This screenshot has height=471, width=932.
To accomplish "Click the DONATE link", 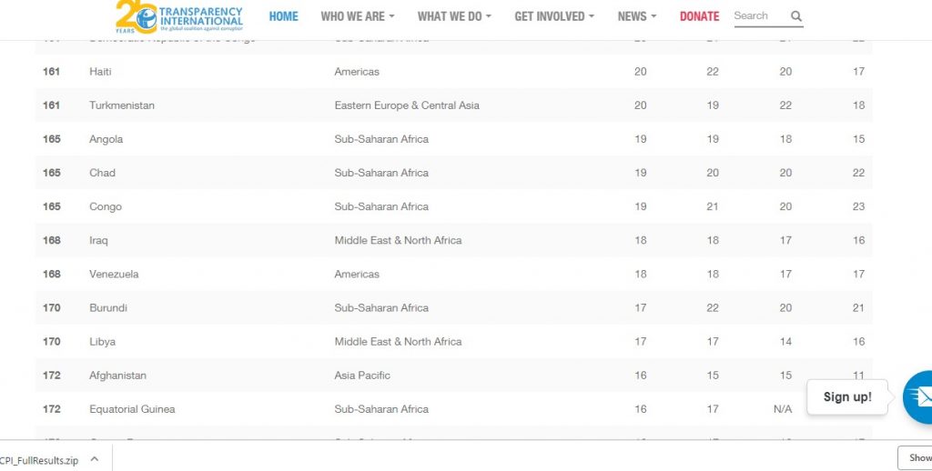I will [699, 16].
